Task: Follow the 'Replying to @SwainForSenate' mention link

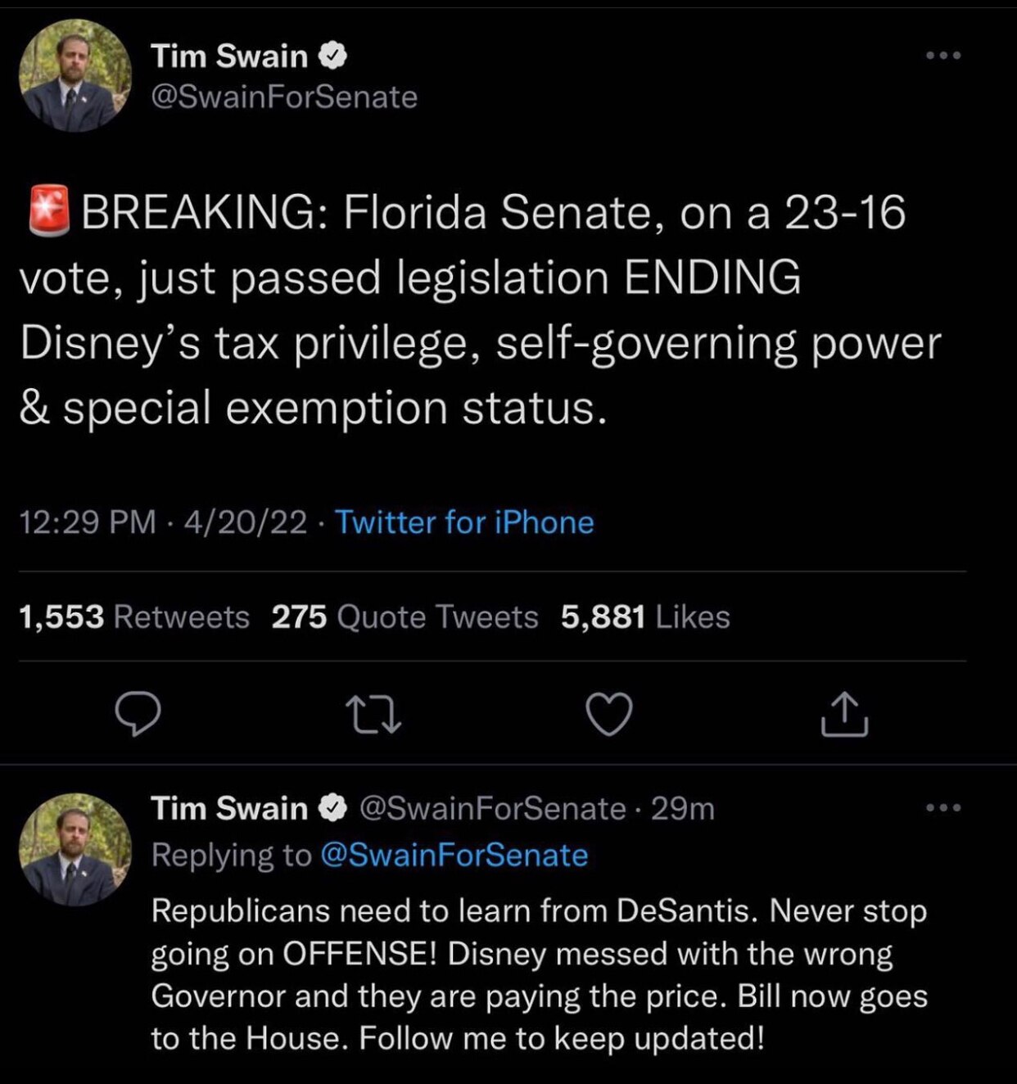Action: pos(454,856)
